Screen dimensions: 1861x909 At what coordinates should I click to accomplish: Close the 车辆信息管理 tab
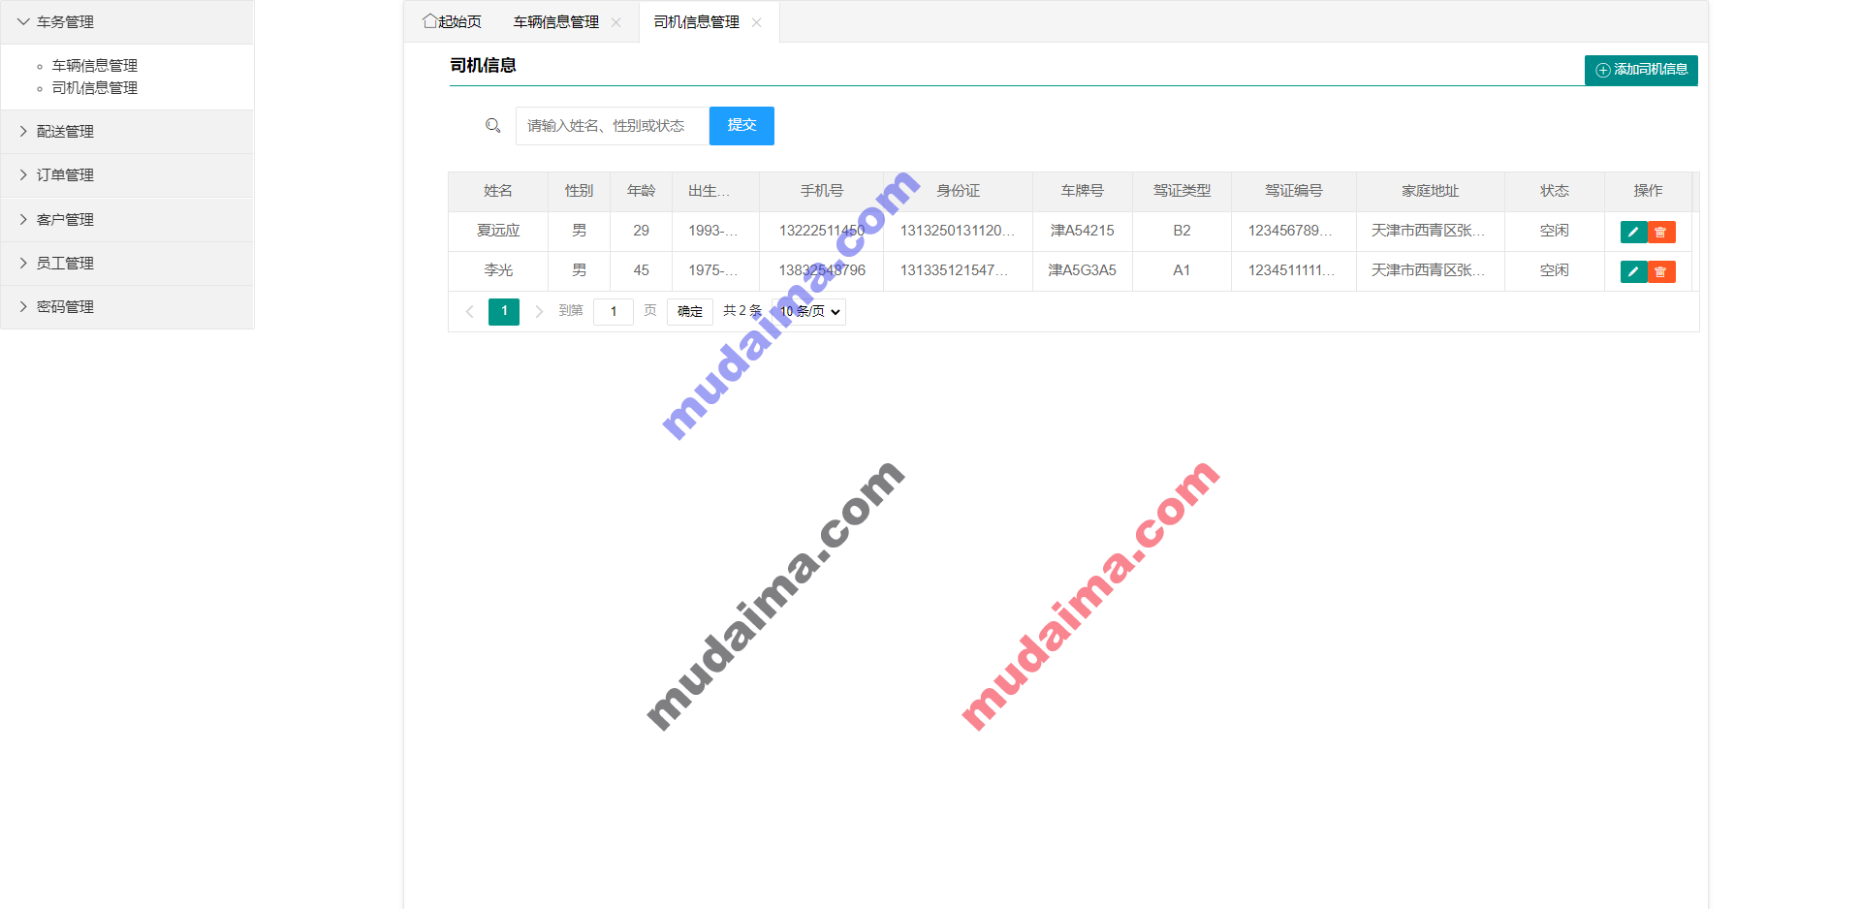point(615,22)
